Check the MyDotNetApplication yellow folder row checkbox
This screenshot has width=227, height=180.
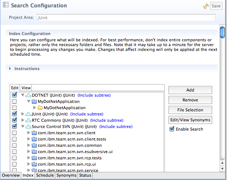click(x=14, y=108)
